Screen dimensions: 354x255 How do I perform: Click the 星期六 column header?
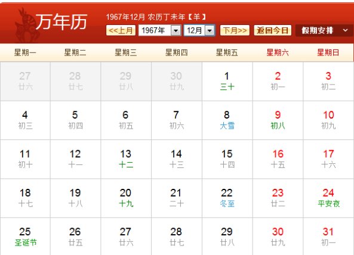[x=278, y=52]
